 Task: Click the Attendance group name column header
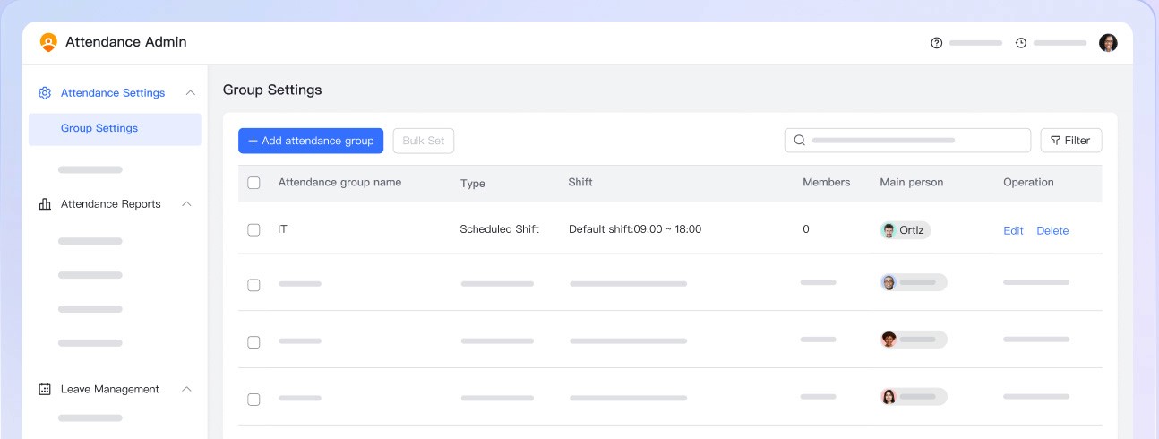tap(339, 183)
